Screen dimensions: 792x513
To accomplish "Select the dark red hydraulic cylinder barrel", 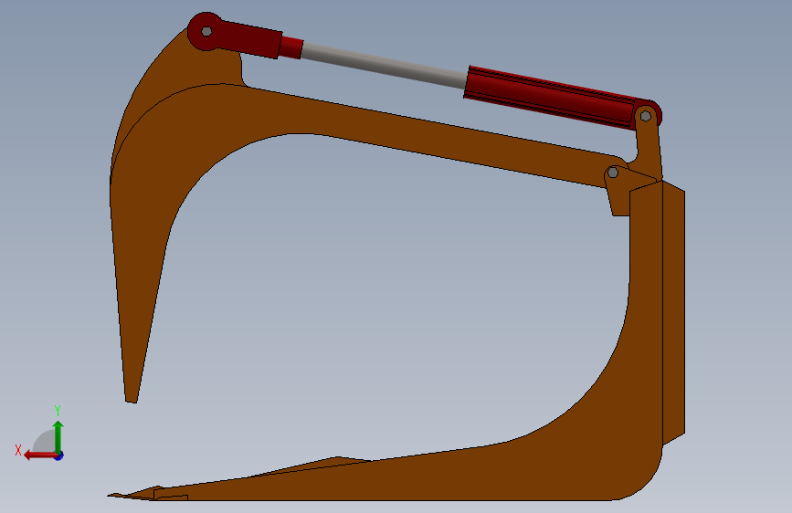I will coord(550,98).
